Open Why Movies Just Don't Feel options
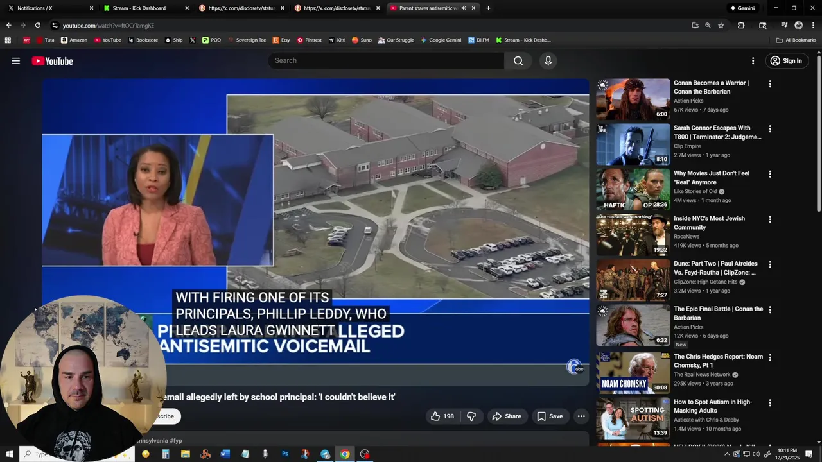 [x=770, y=174]
